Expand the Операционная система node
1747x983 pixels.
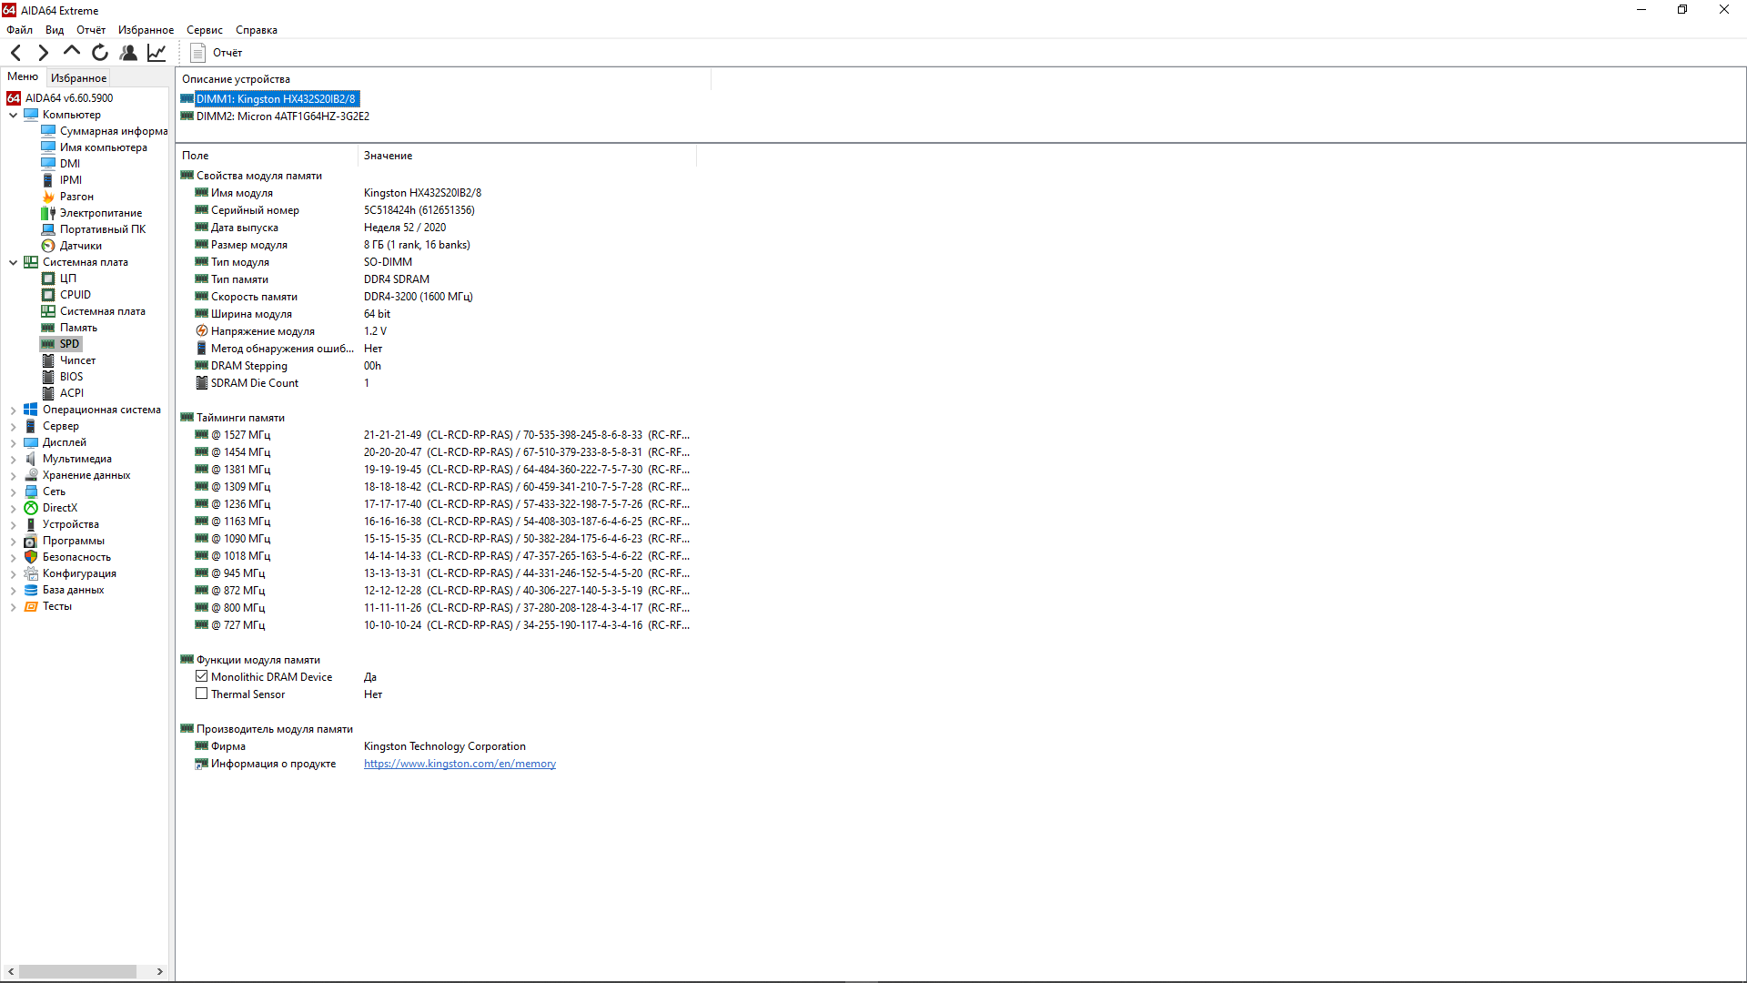pyautogui.click(x=13, y=410)
